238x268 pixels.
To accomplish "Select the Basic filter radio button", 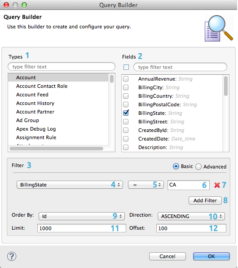I will coord(176,166).
